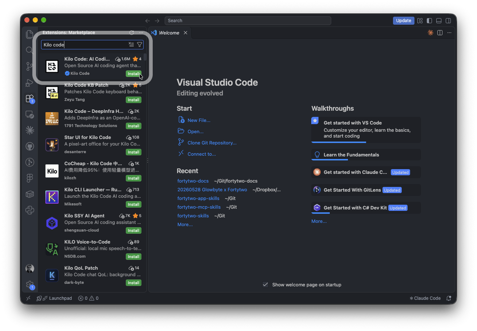Open the GitHub view in activity bar
Image resolution: width=477 pixels, height=331 pixels.
pyautogui.click(x=30, y=146)
